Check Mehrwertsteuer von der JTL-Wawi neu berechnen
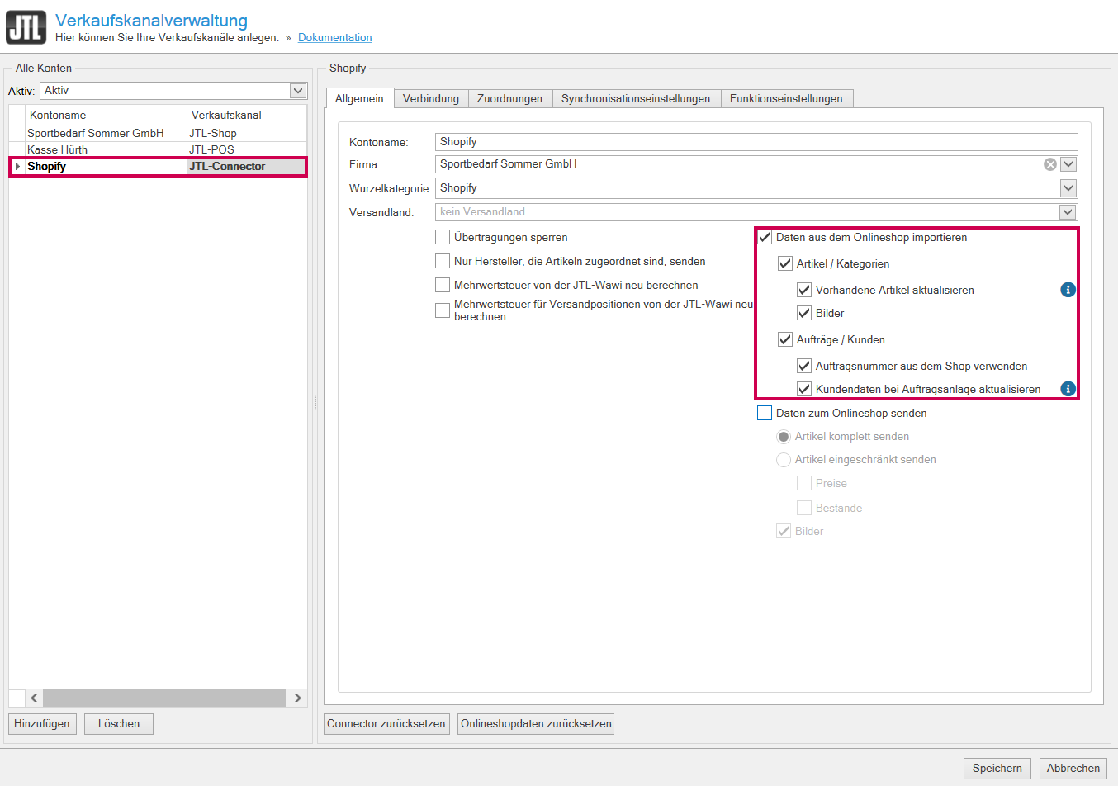1118x786 pixels. tap(443, 285)
